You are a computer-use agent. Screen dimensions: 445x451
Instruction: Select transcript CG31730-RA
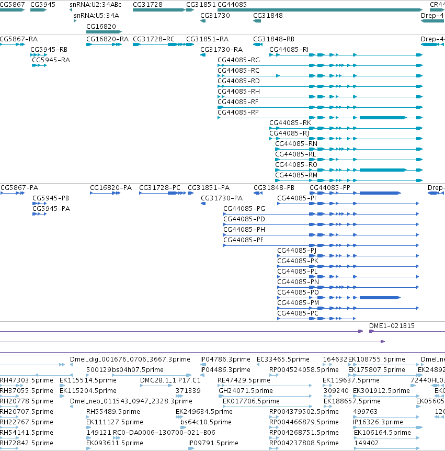coord(221,50)
